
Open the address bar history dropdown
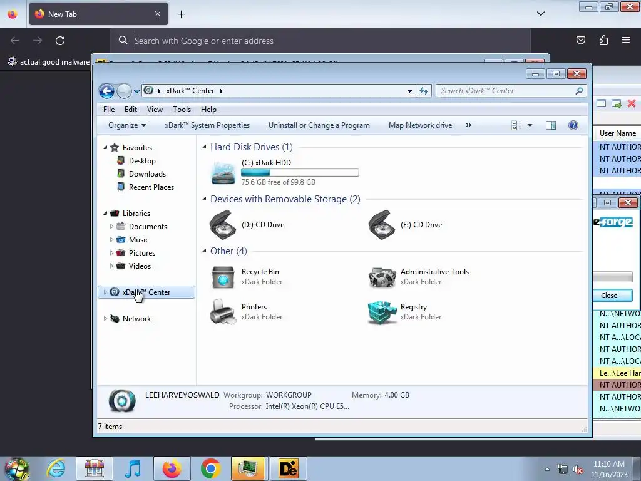coord(409,91)
